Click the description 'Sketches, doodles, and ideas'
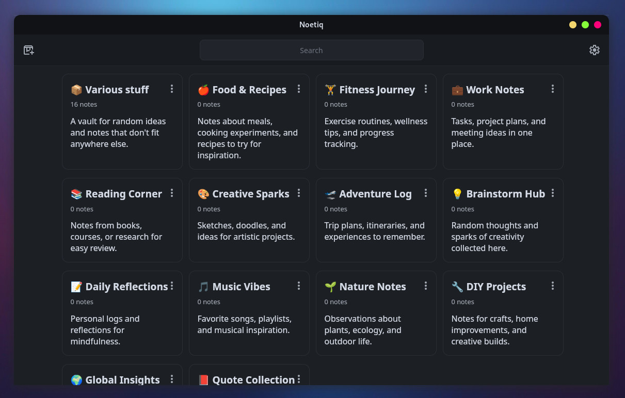The height and width of the screenshot is (398, 625). pos(246,231)
